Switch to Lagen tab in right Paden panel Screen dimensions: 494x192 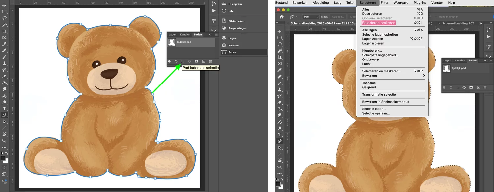pyautogui.click(x=447, y=60)
